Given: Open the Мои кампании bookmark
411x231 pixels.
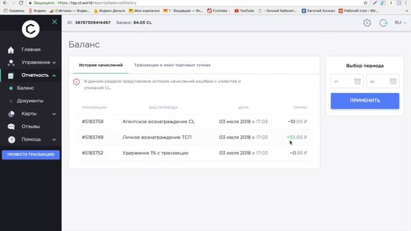Looking at the screenshot, I should click(144, 11).
